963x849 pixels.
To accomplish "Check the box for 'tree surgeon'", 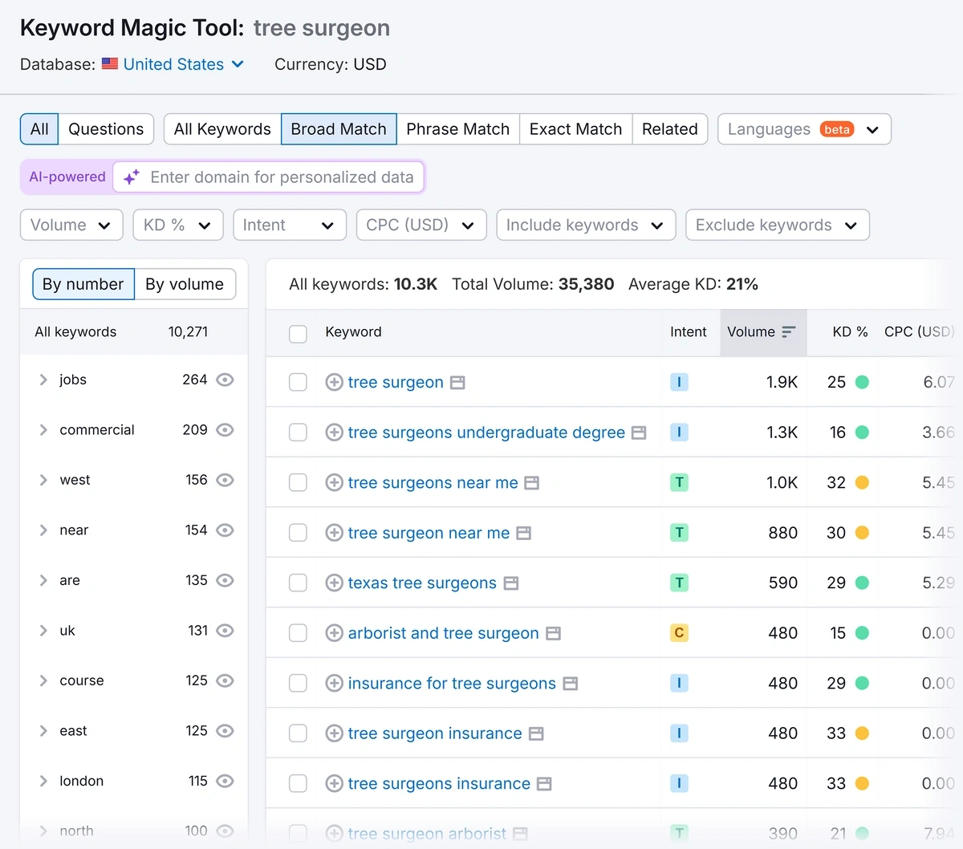I will point(298,383).
